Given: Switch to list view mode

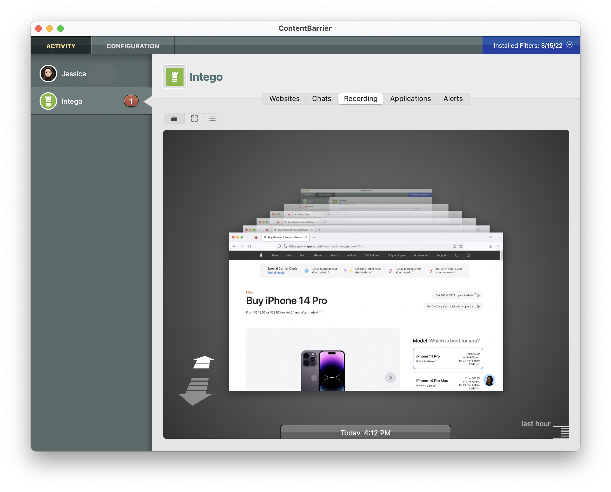Looking at the screenshot, I should (212, 118).
